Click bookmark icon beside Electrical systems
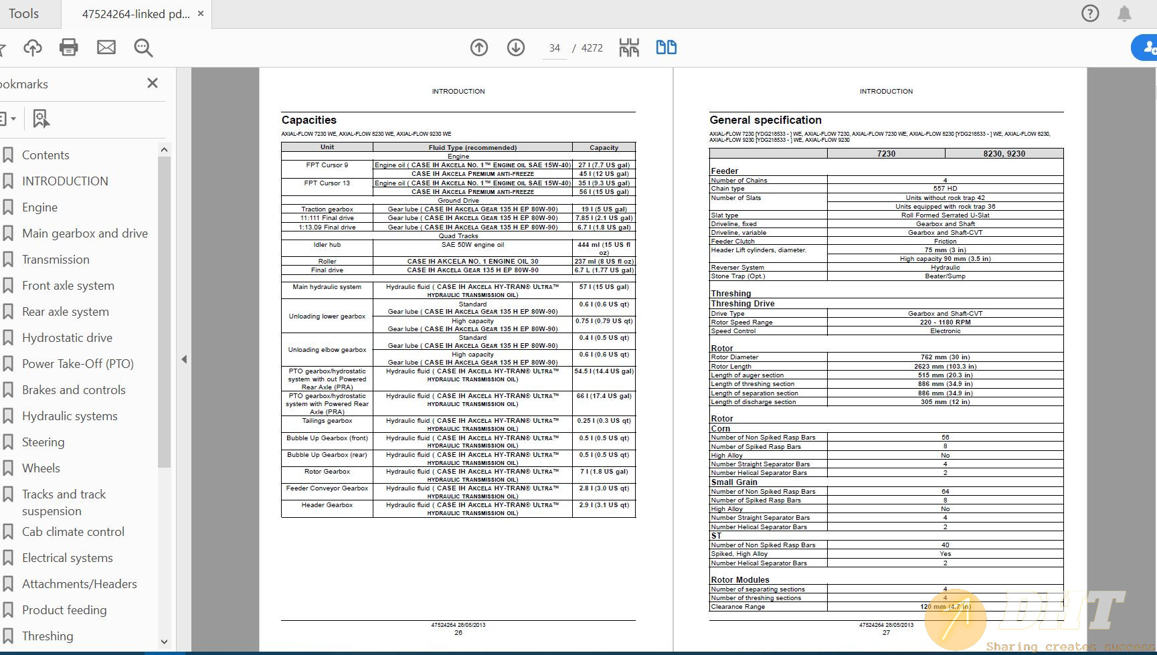Image resolution: width=1157 pixels, height=655 pixels. (8, 558)
